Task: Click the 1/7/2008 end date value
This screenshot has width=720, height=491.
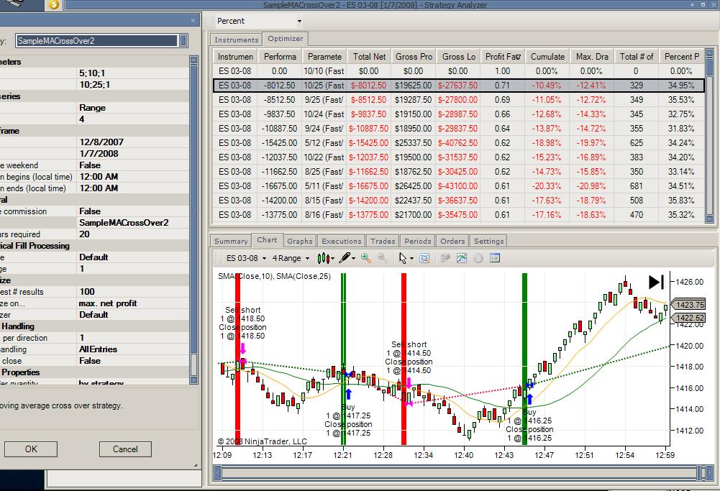Action: [99, 154]
